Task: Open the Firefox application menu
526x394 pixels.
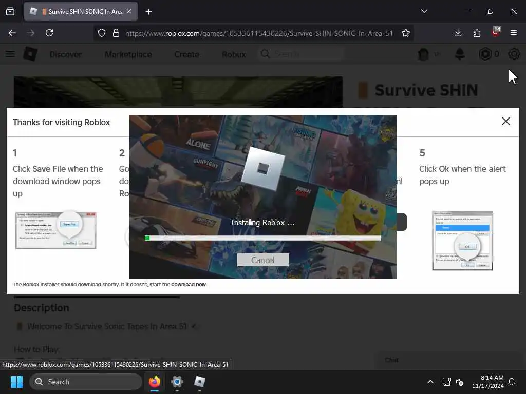Action: coord(514,33)
